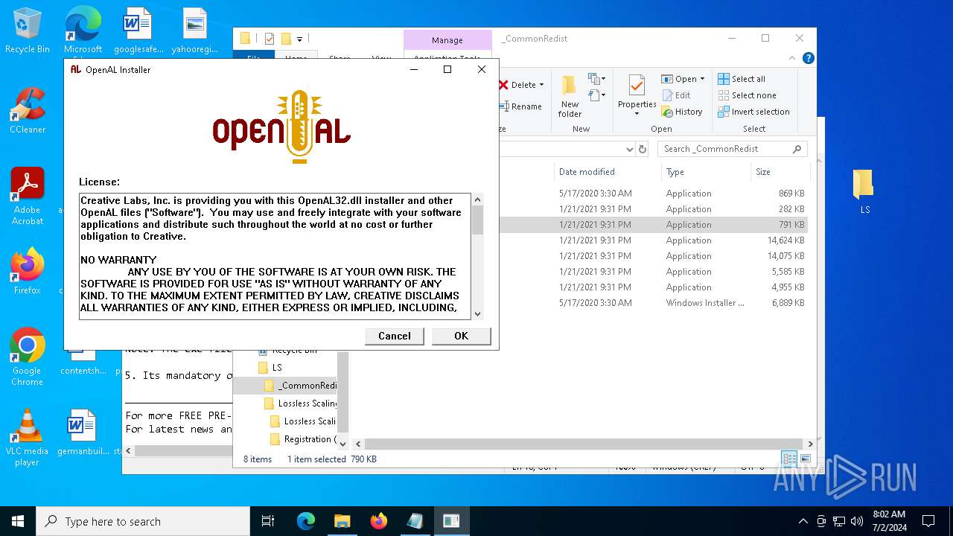Open Firefox from the taskbar

point(378,521)
